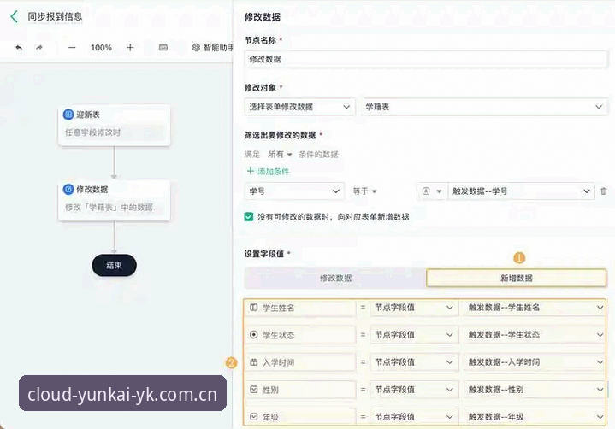Image resolution: width=615 pixels, height=429 pixels.
Task: Open the 选择表单修改数据 dropdown
Action: click(x=299, y=107)
